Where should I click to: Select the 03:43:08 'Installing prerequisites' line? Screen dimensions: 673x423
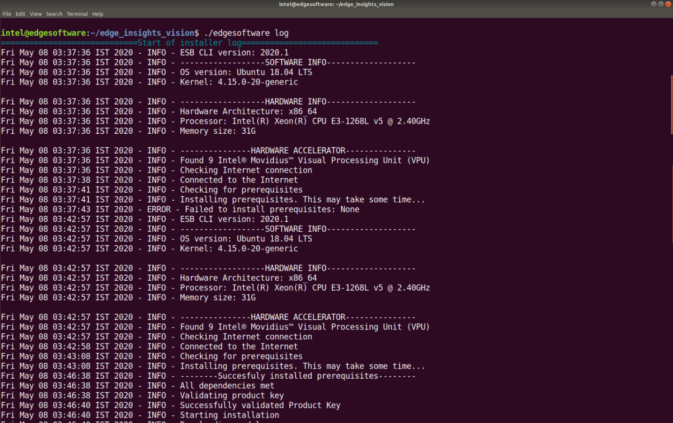coord(213,366)
